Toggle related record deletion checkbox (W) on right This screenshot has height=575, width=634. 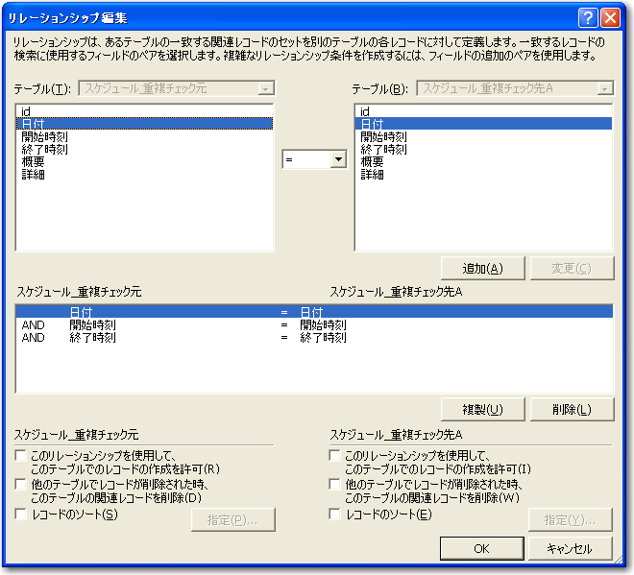click(335, 485)
